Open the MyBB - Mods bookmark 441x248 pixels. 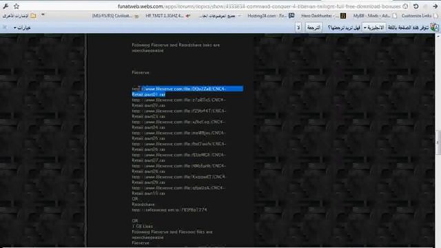click(375, 16)
